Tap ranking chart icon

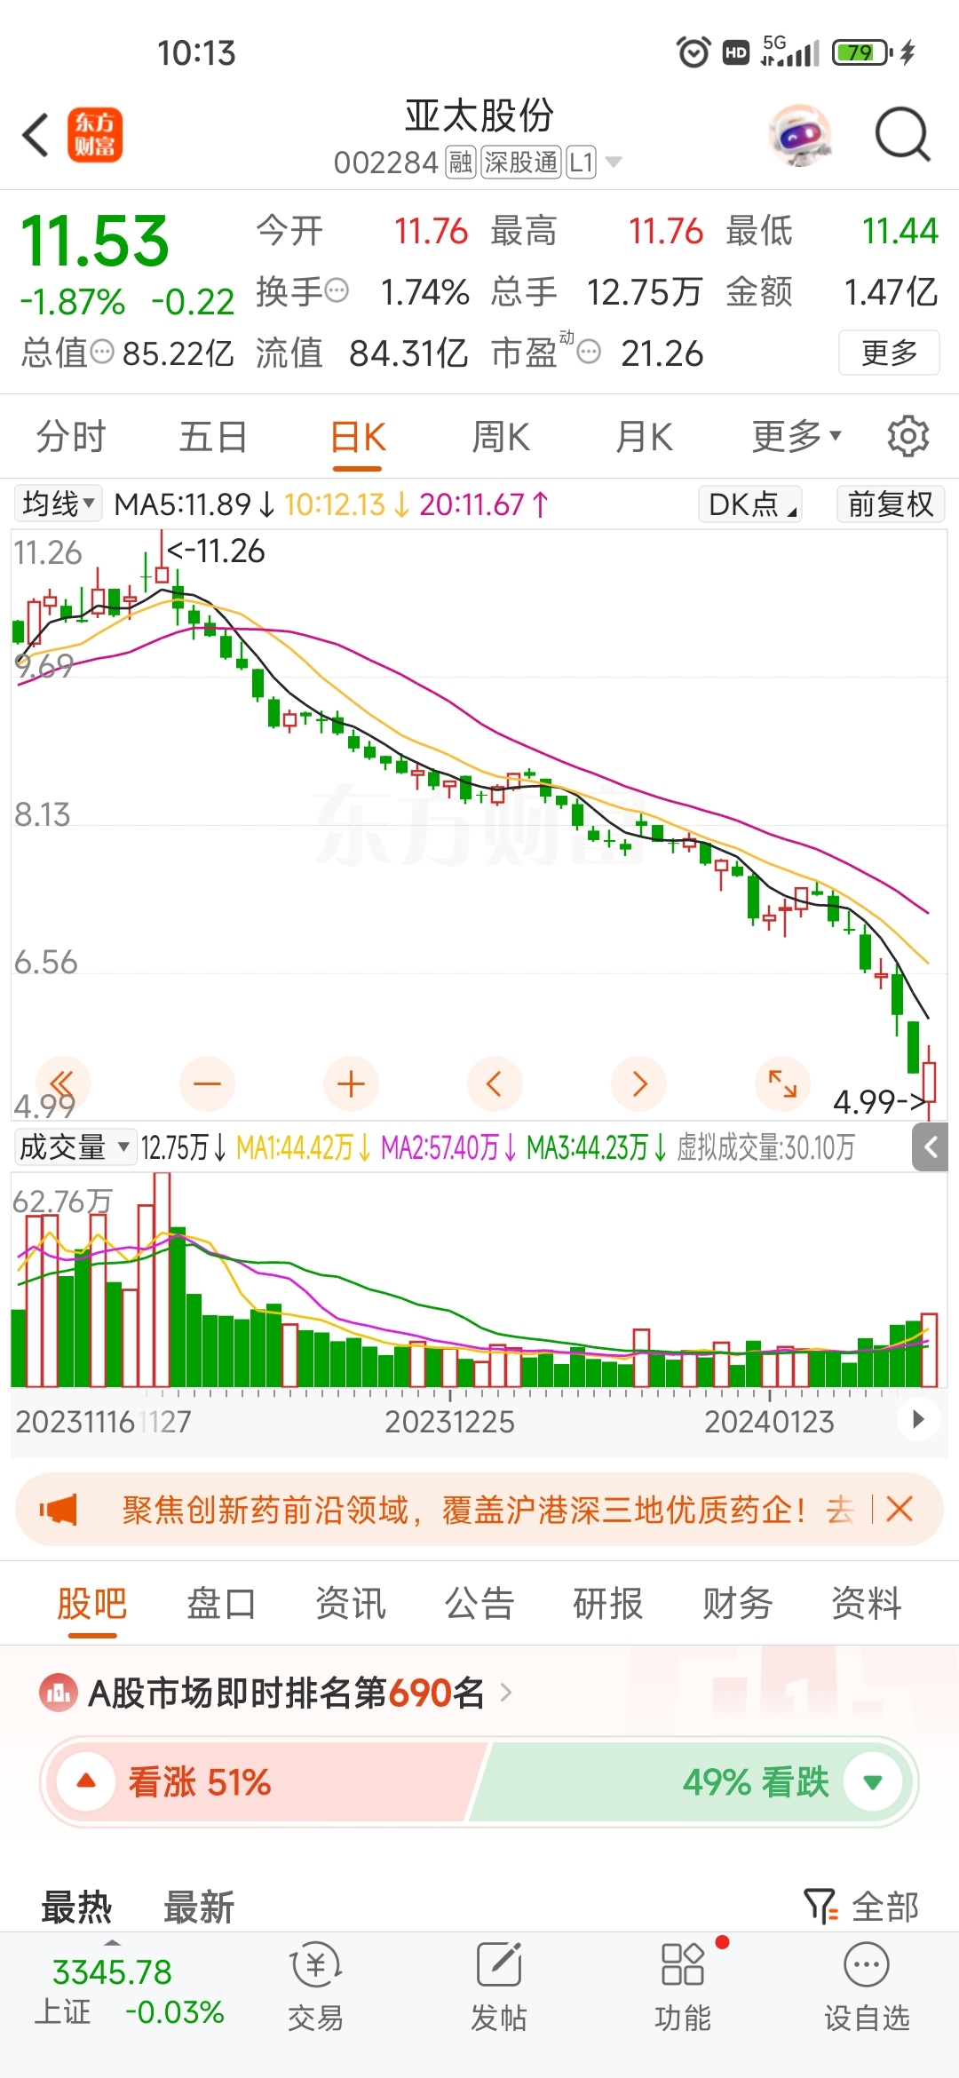59,1693
